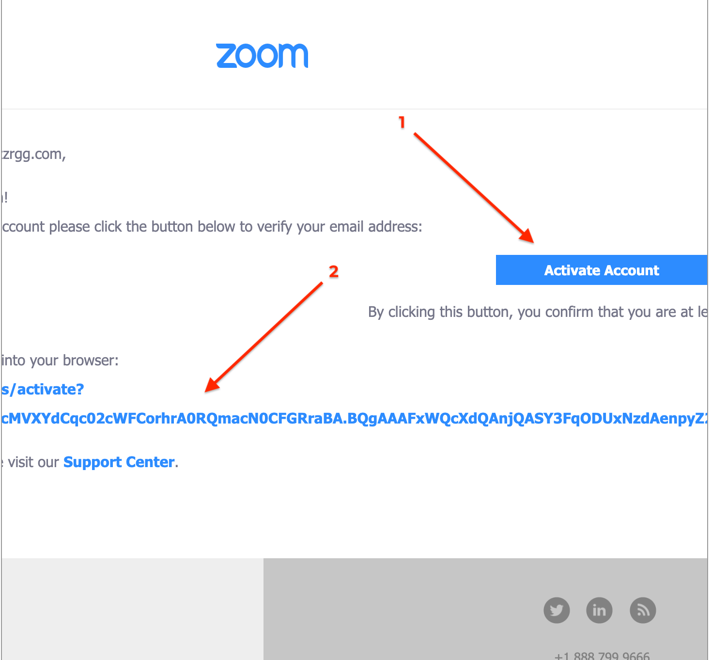Click the Activate Account button
Screen dimensions: 712x660
[x=602, y=270]
